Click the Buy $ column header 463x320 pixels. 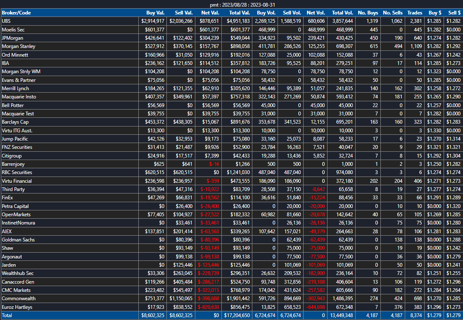tap(435, 13)
